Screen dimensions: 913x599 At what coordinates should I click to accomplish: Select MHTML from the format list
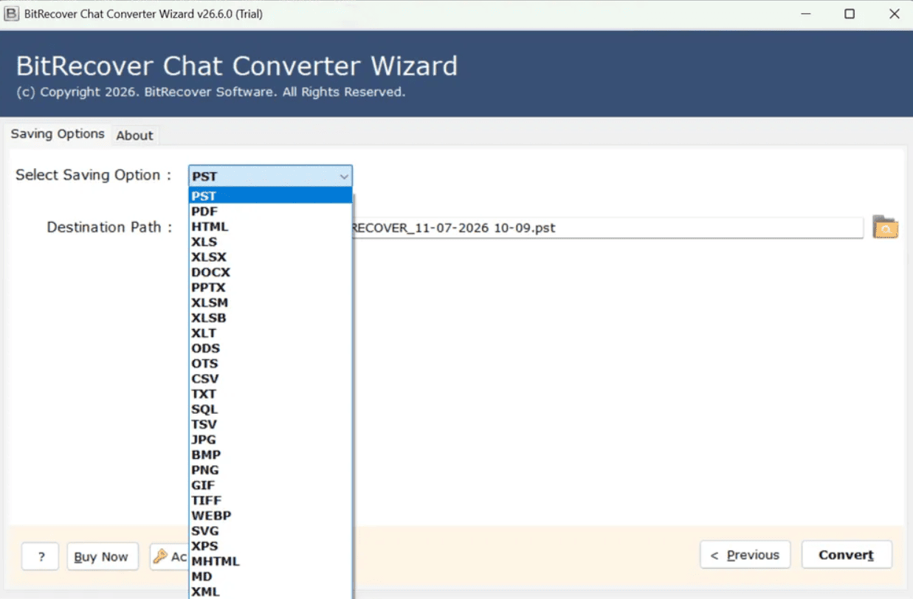[x=270, y=561]
